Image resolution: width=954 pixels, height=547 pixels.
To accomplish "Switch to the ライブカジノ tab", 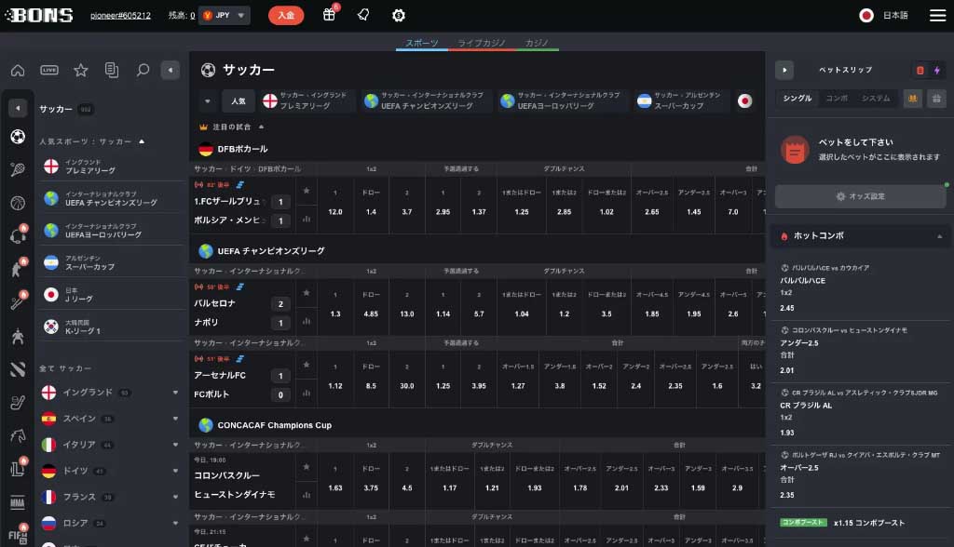I will click(482, 43).
